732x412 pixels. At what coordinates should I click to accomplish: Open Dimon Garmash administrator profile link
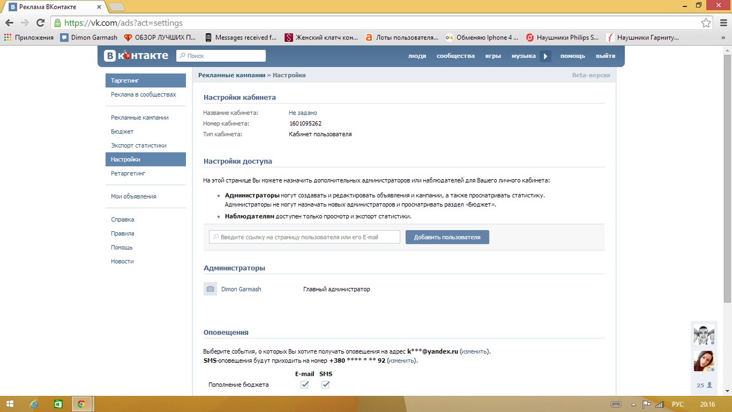pyautogui.click(x=241, y=290)
